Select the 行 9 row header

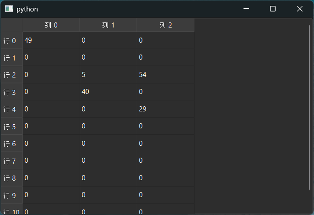(11, 195)
